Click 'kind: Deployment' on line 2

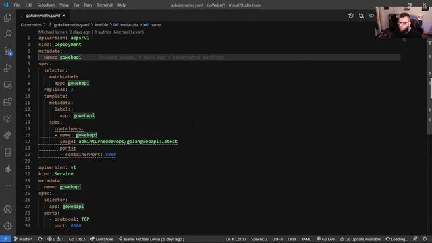60,45
